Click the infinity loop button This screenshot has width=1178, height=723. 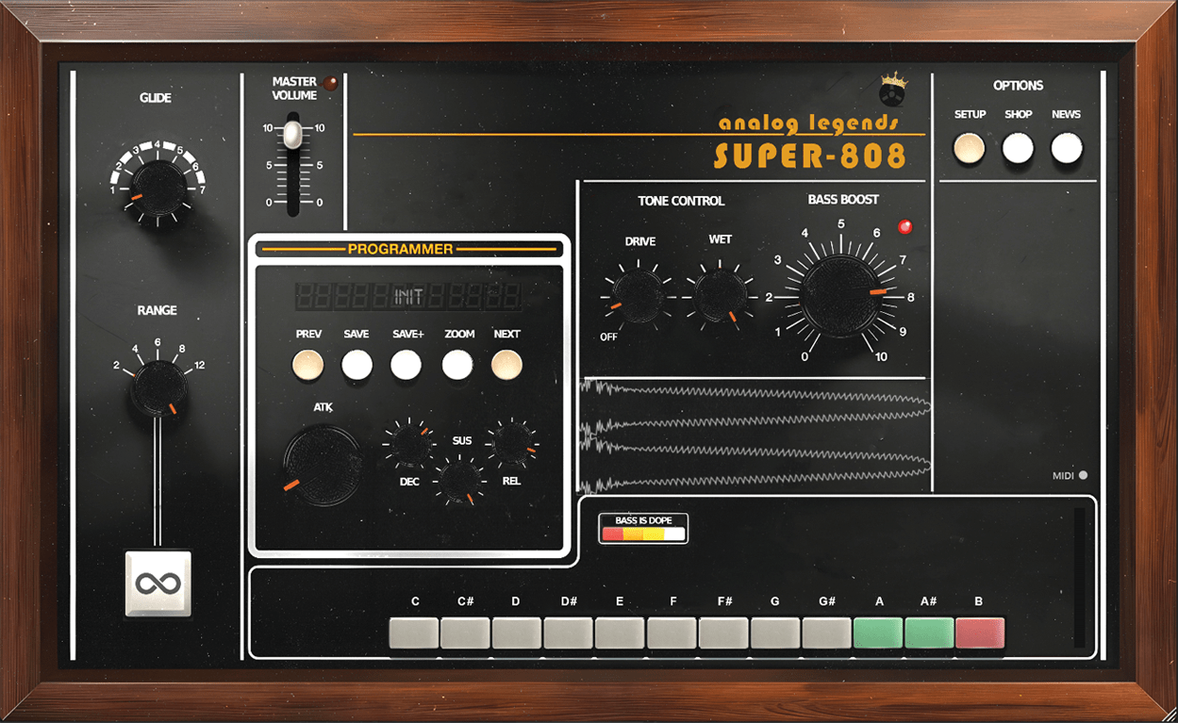[x=158, y=583]
